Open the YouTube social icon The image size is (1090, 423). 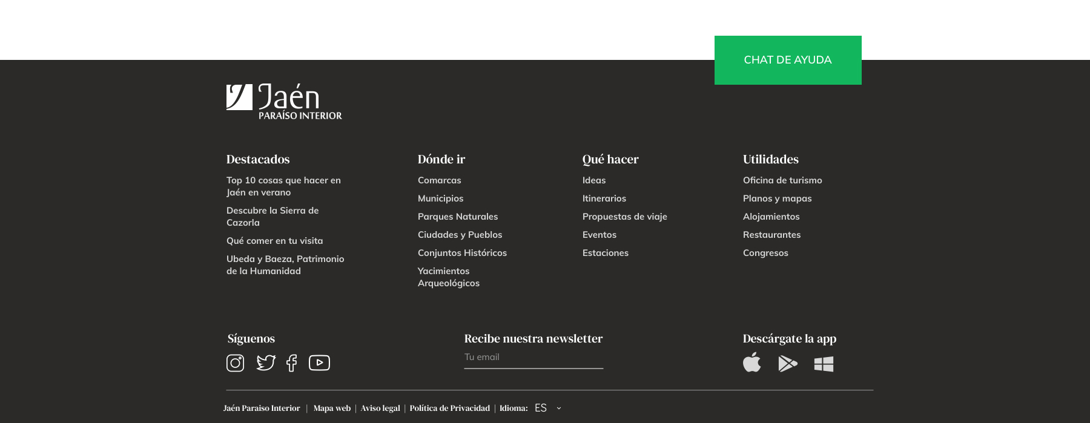319,362
